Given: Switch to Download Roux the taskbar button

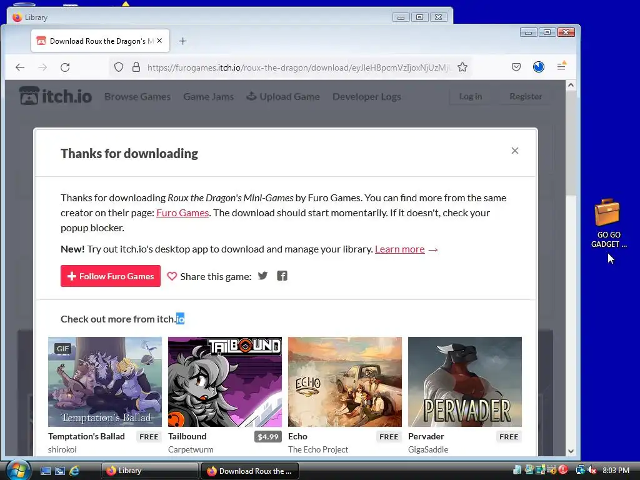Looking at the screenshot, I should tap(250, 471).
